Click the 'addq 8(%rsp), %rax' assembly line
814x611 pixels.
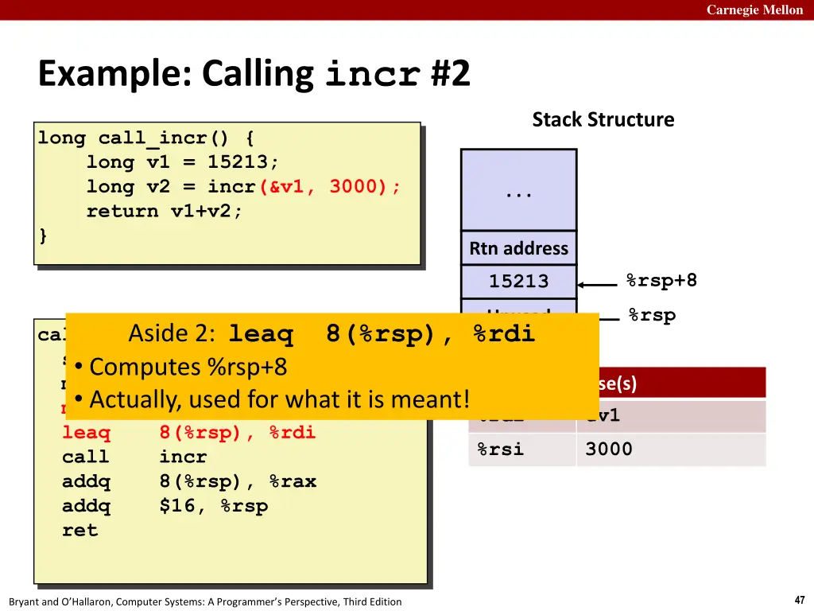click(x=189, y=481)
